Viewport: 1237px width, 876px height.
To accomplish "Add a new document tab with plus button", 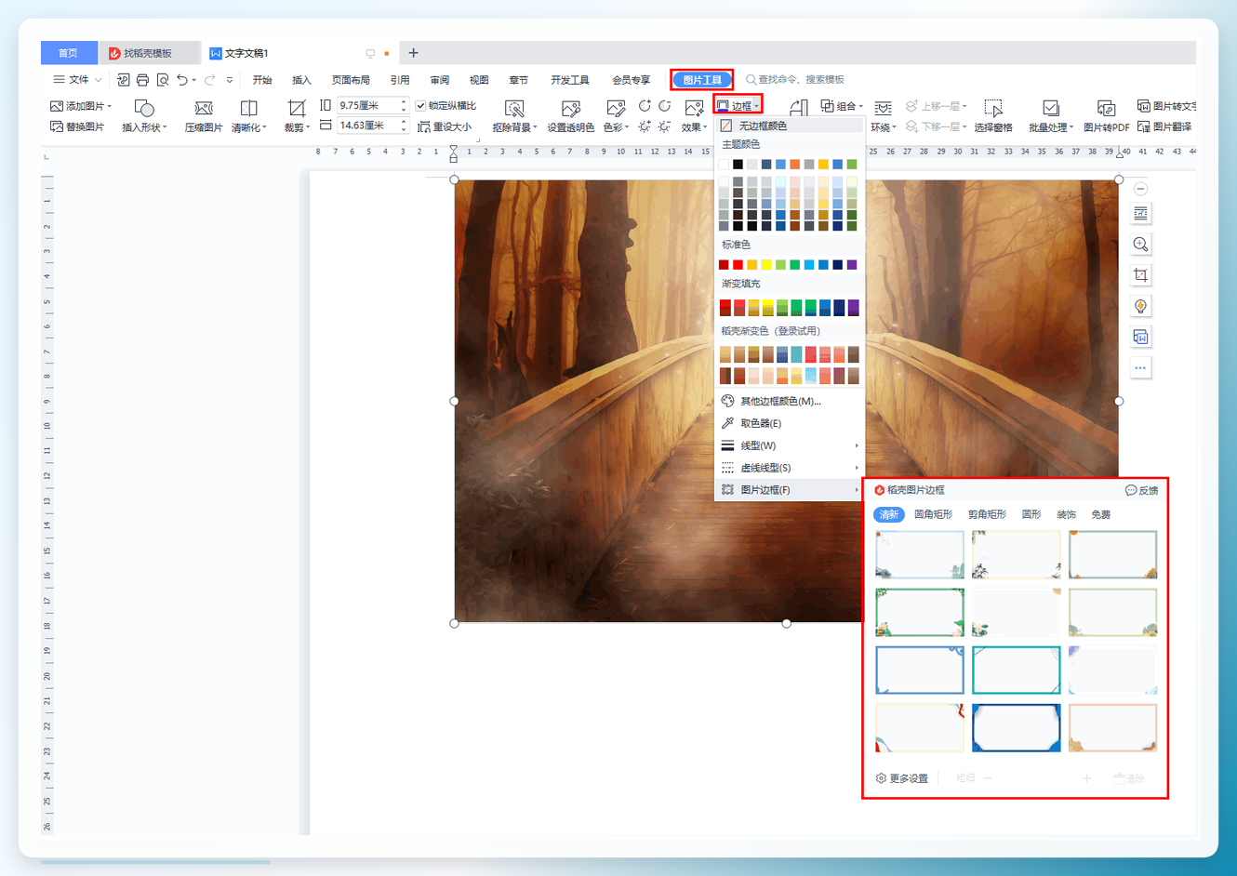I will point(413,53).
